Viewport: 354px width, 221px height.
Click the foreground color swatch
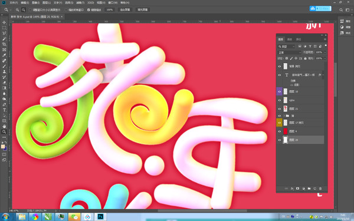click(3, 147)
